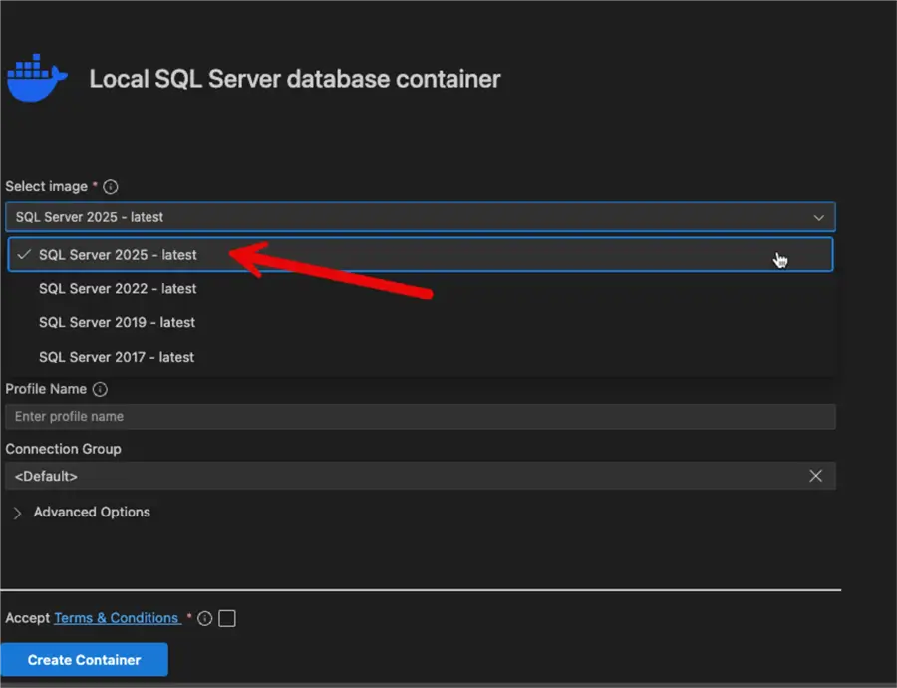Viewport: 897px width, 688px height.
Task: Click the checkmark beside SQL Server 2025 - latest
Action: (x=22, y=254)
